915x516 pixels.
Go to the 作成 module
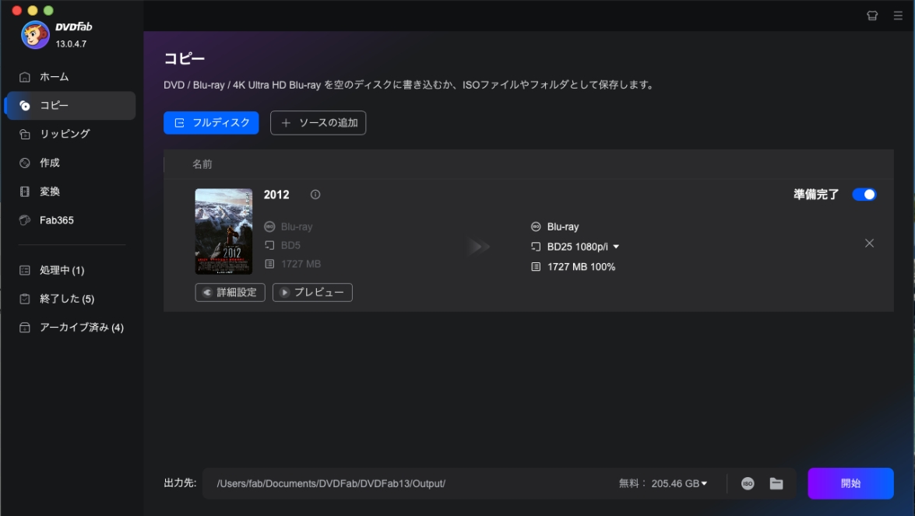click(x=71, y=163)
